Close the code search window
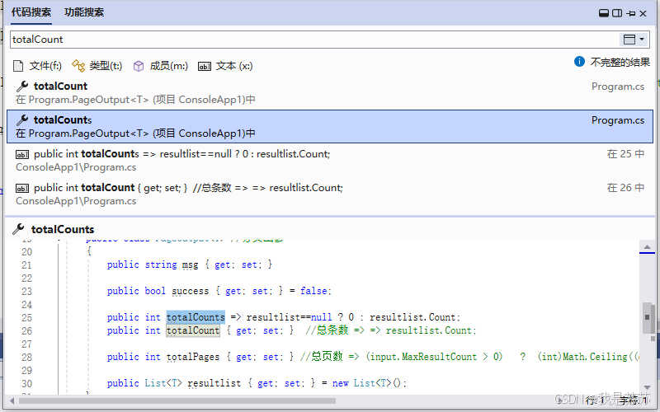660x412 pixels. [x=643, y=13]
